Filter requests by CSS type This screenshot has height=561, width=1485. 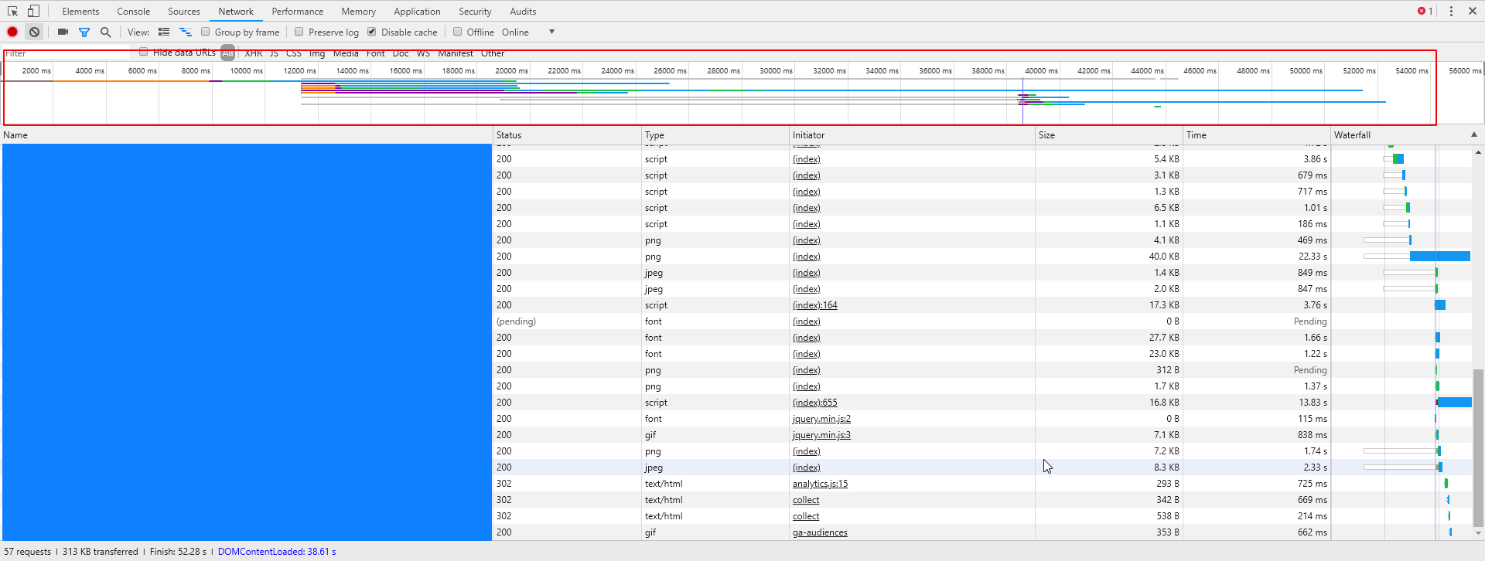click(294, 53)
